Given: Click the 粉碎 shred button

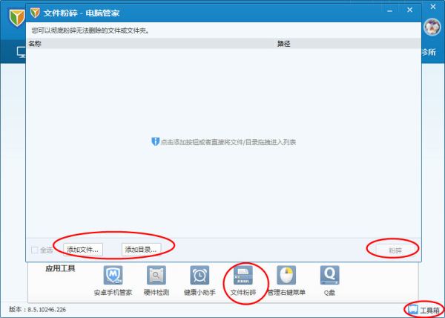Looking at the screenshot, I should click(395, 250).
